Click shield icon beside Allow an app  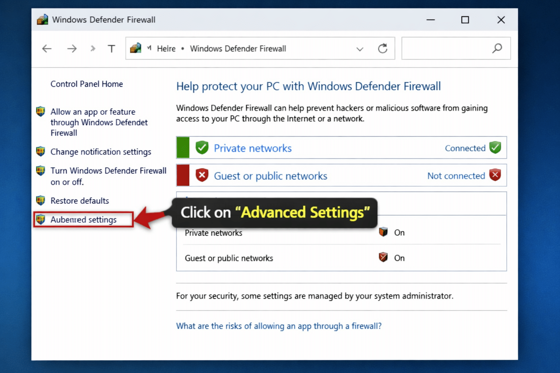pyautogui.click(x=40, y=111)
